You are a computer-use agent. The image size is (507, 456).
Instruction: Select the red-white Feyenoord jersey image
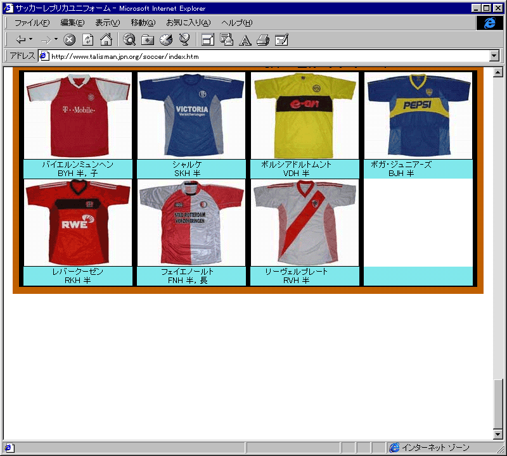pyautogui.click(x=191, y=223)
